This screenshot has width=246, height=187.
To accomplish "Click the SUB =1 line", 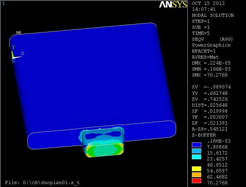I will (x=201, y=27).
